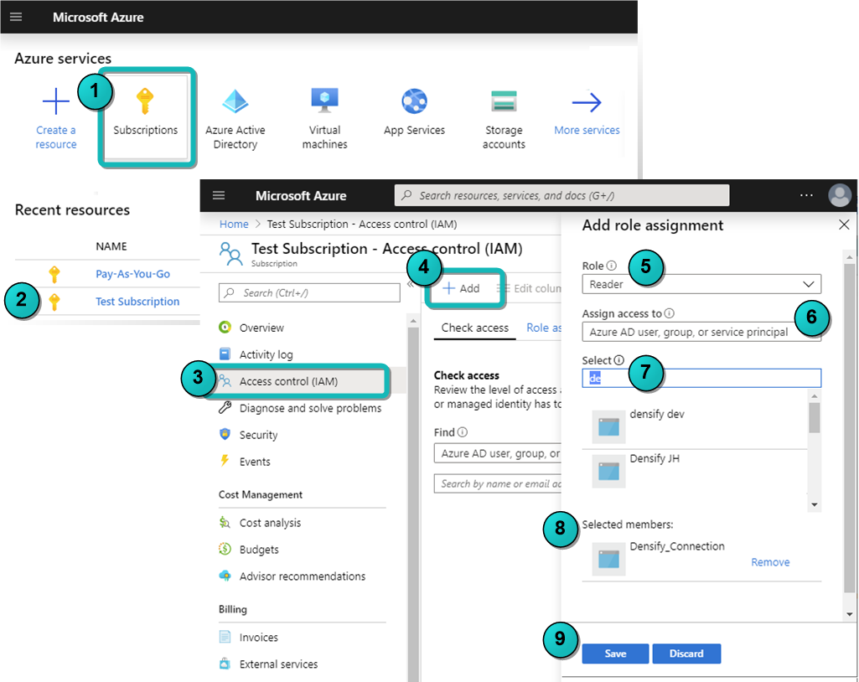
Task: Click the Security shield icon
Action: tap(225, 434)
